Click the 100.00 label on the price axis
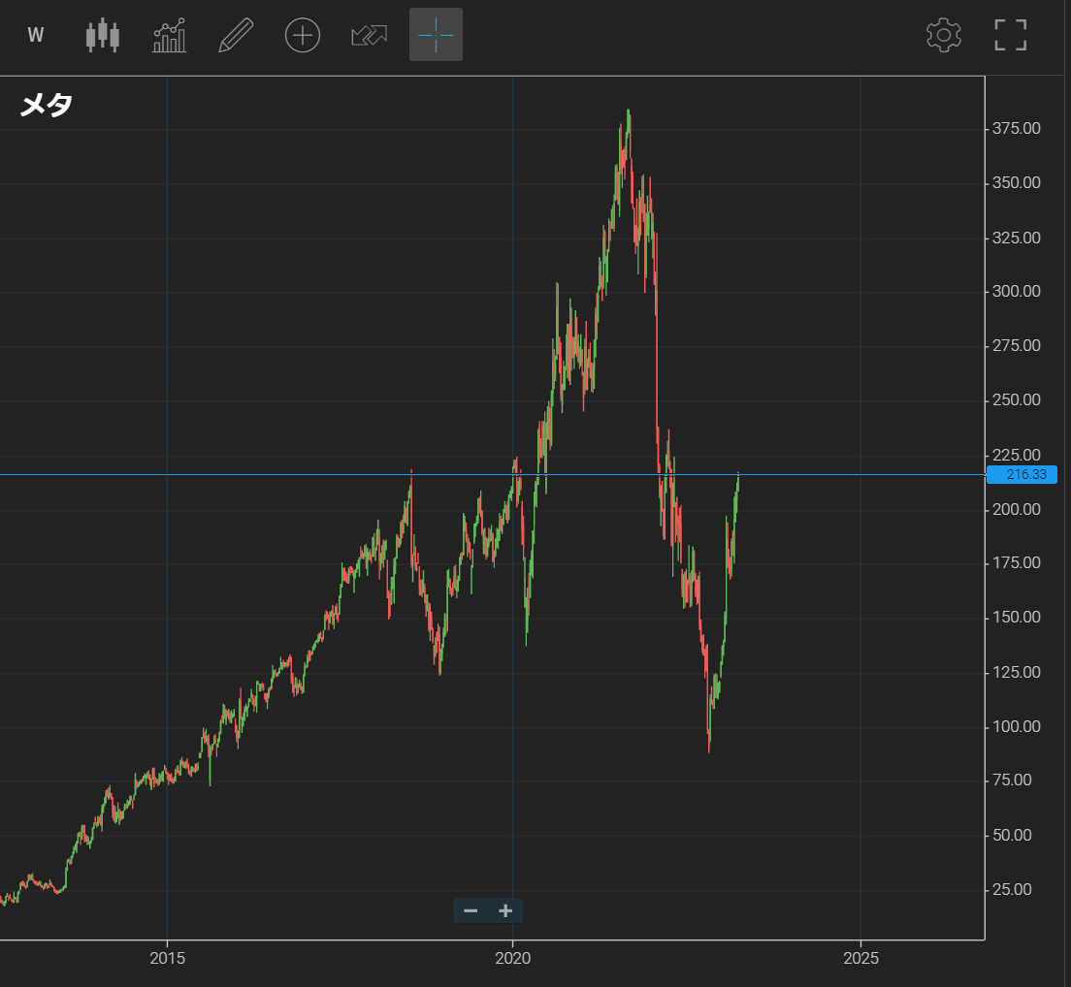 click(1016, 726)
